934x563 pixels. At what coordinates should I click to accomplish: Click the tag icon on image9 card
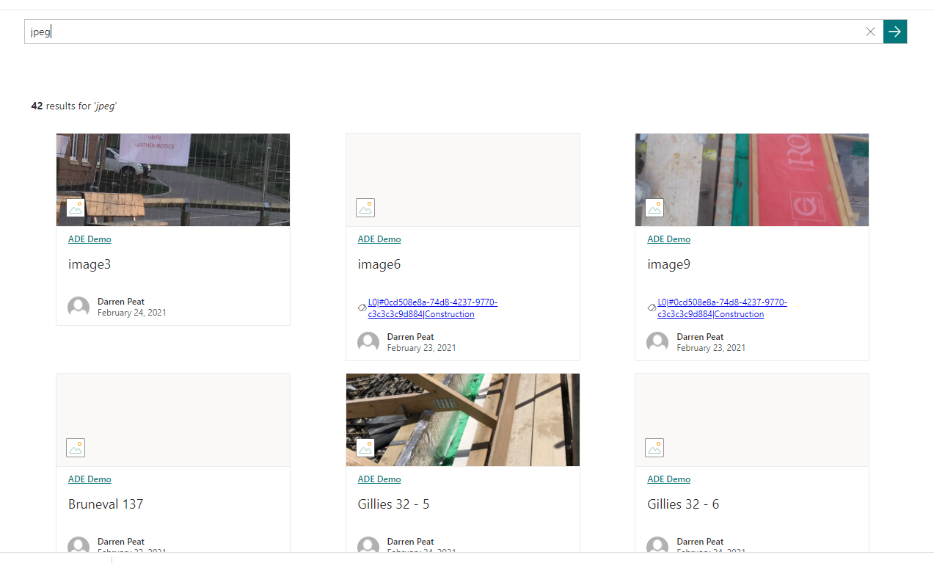(x=652, y=308)
